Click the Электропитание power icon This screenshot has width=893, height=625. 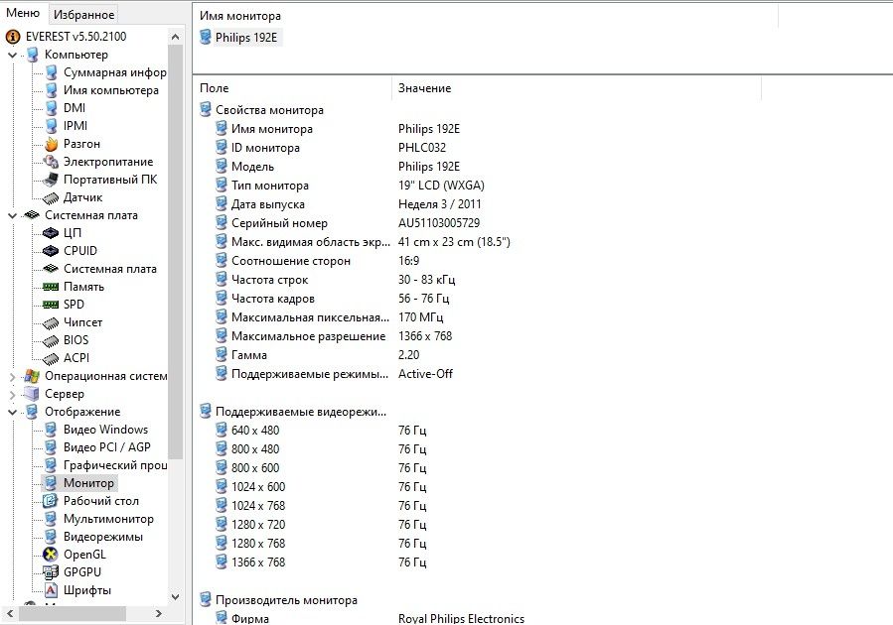(x=52, y=162)
